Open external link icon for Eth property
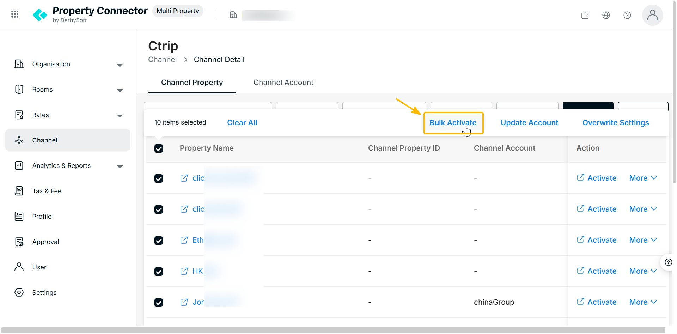677x334 pixels. pos(184,240)
